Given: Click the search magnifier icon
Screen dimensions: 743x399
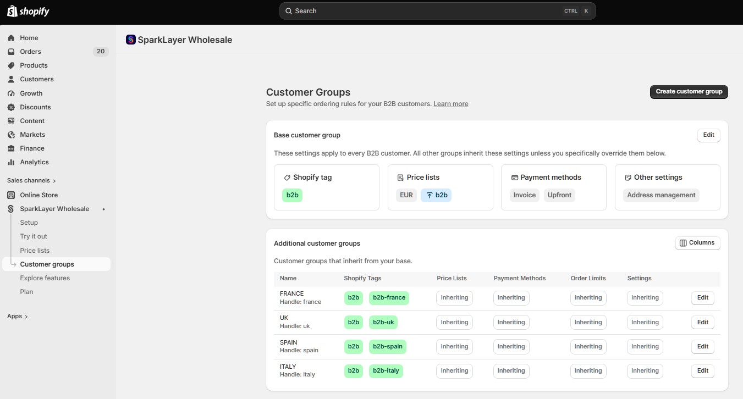Looking at the screenshot, I should (289, 11).
